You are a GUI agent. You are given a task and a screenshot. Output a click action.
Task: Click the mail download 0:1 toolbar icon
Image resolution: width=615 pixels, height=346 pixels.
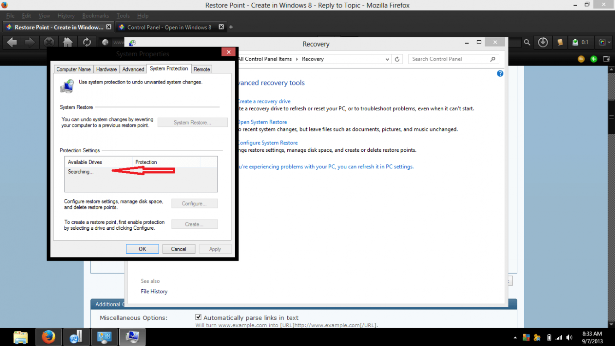click(580, 42)
